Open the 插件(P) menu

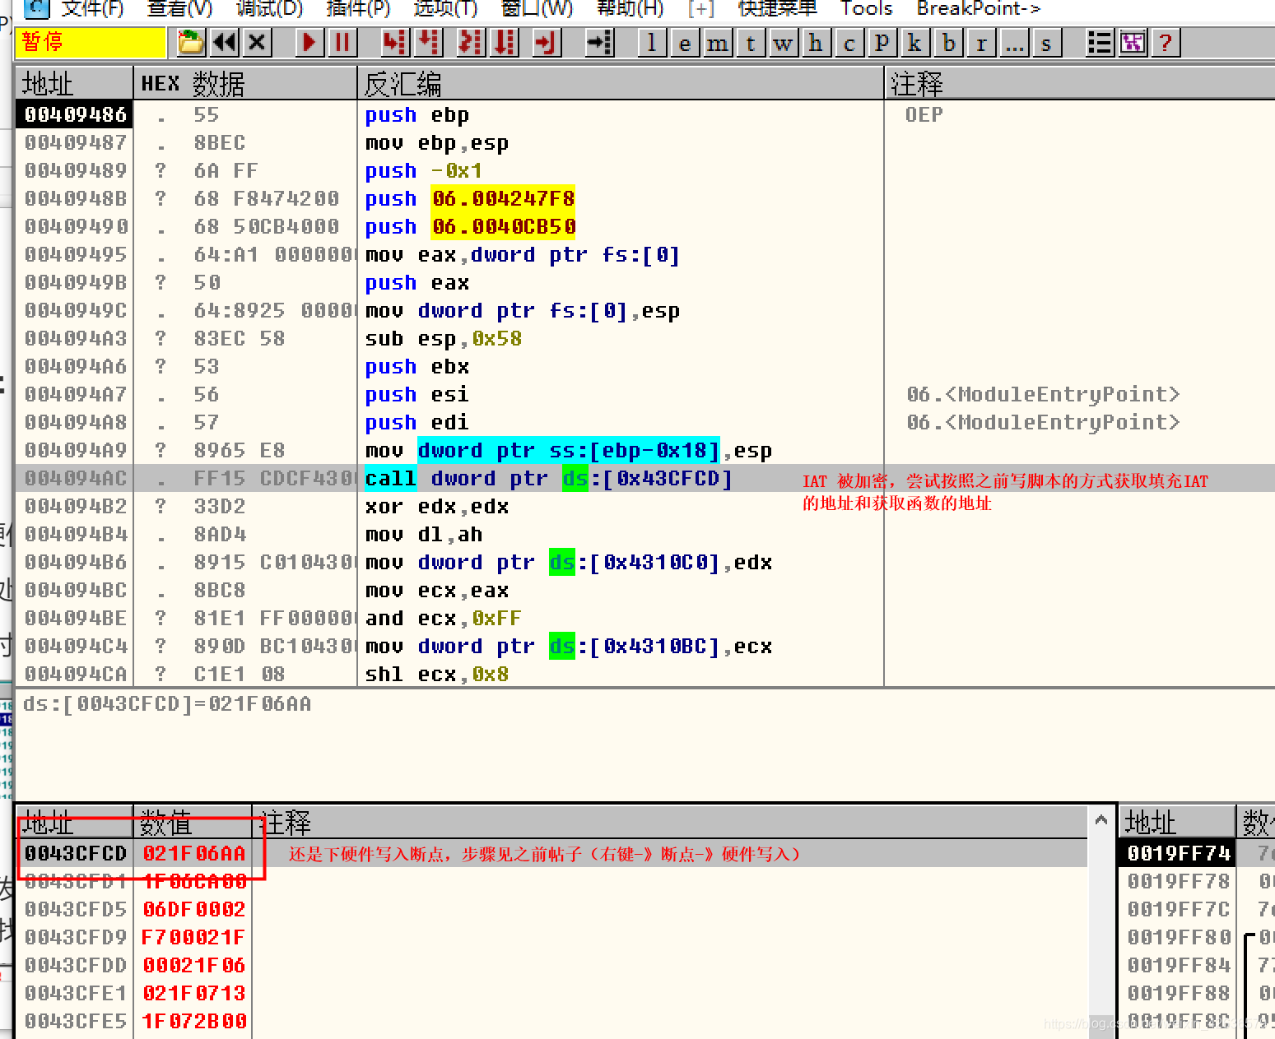pyautogui.click(x=358, y=8)
